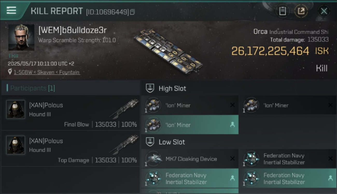Screen dimensions: 337x194
Task: Click the clipboard report icon
Action: (x=282, y=11)
